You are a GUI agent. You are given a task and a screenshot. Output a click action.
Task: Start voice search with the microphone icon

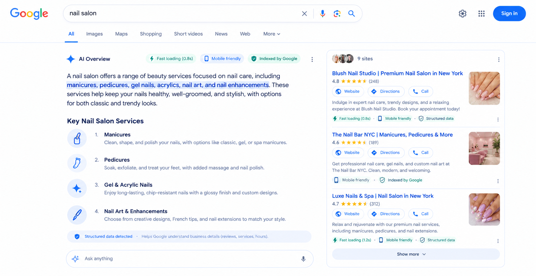tap(322, 13)
